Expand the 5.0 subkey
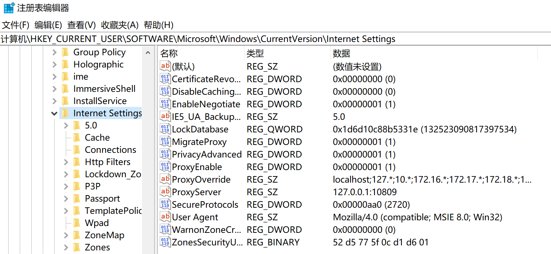 66,126
